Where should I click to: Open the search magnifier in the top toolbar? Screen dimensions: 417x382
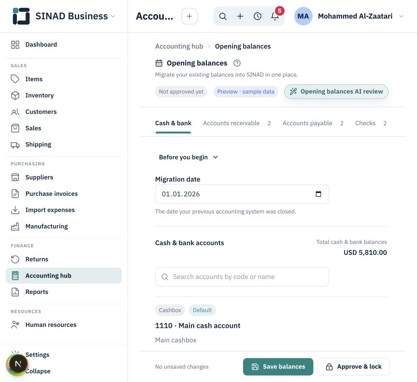(223, 16)
